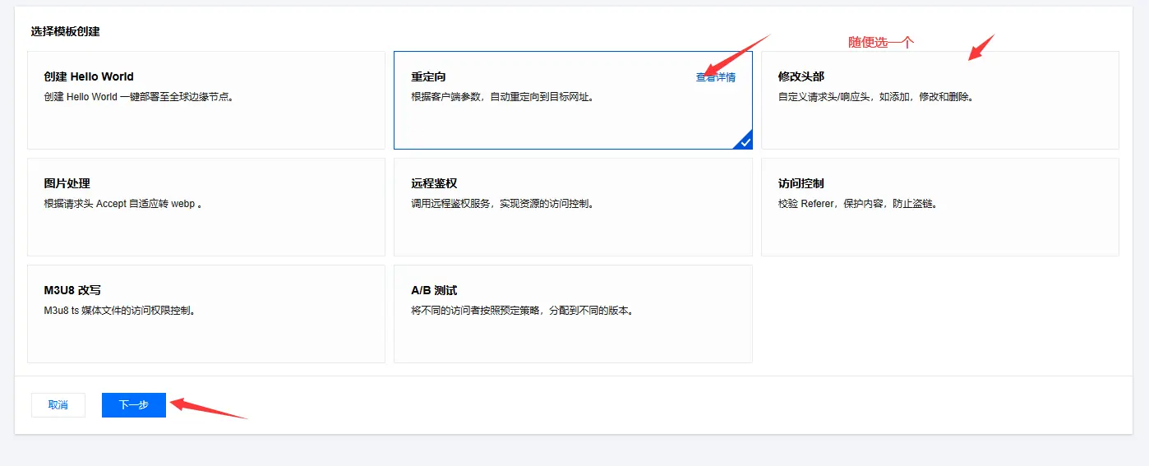Click the blue checkmark on 重定向 card

point(745,141)
